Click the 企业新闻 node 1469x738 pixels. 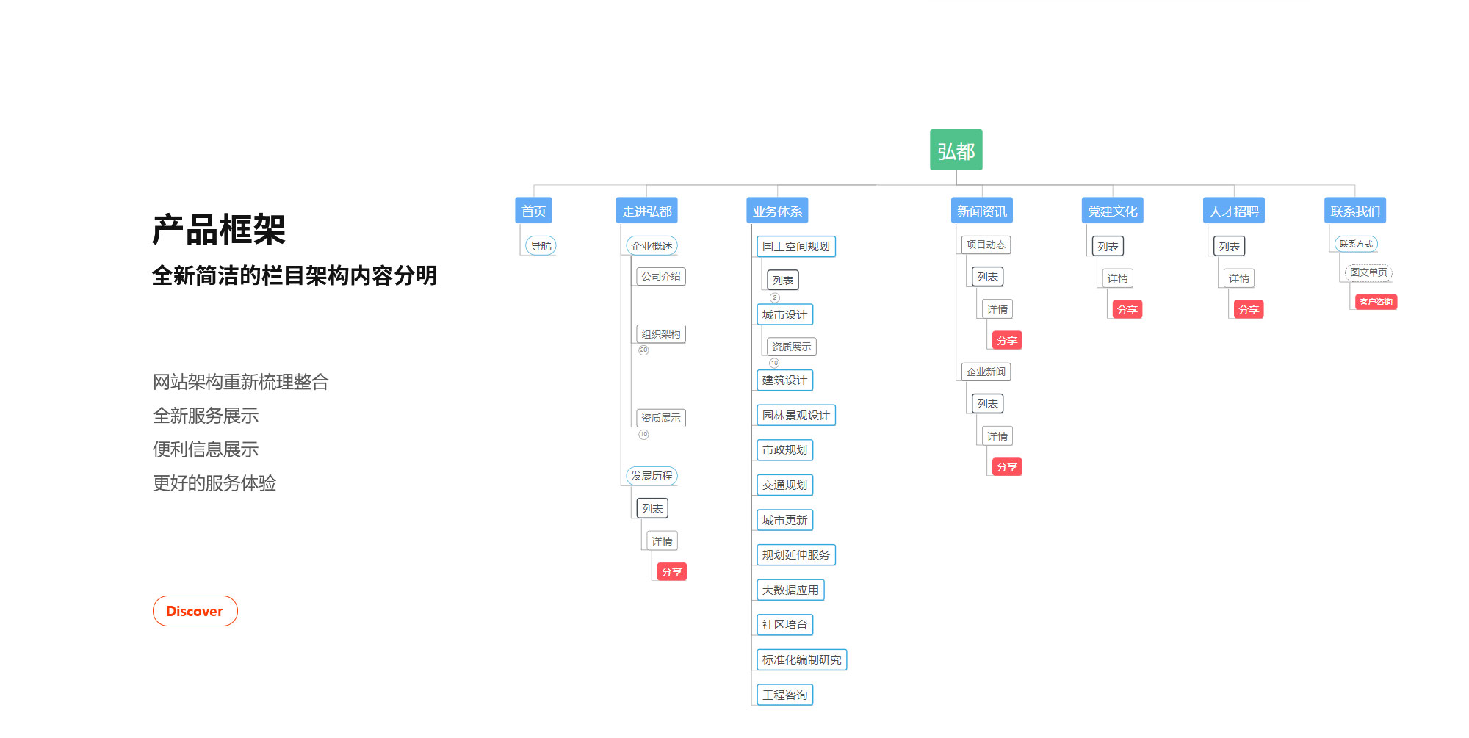tap(986, 372)
